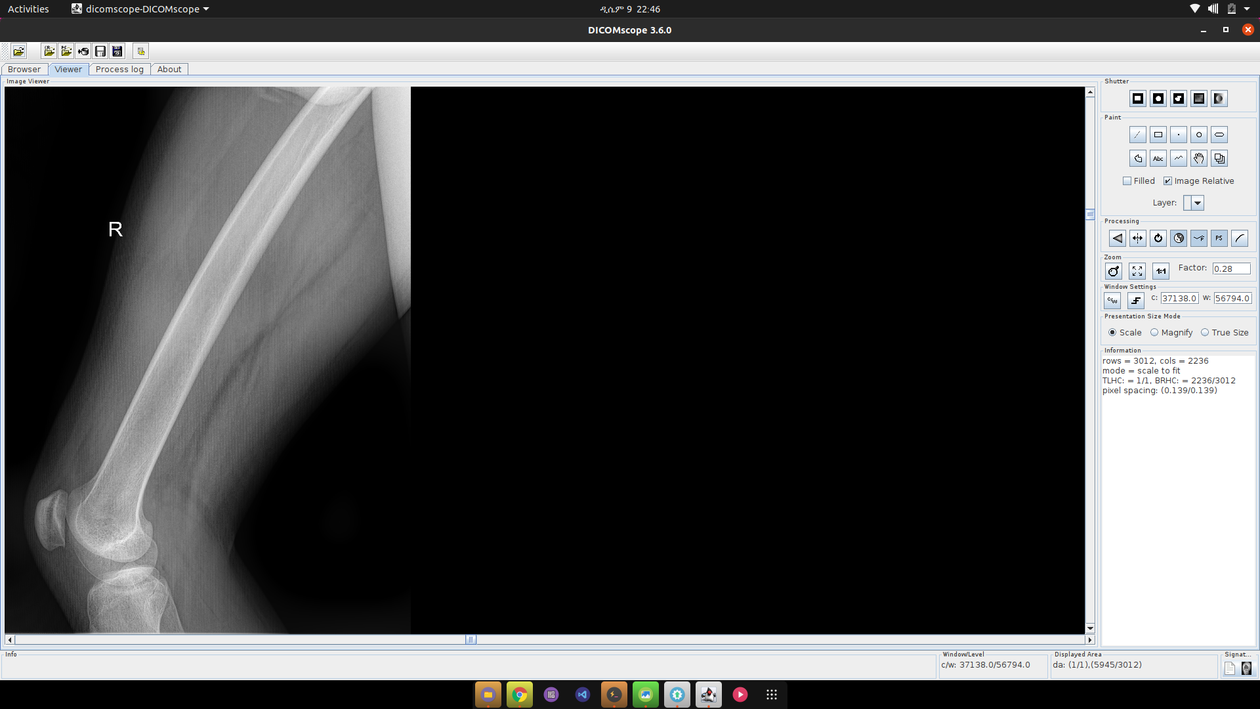1260x709 pixels.
Task: Click the window width W value field
Action: click(x=1232, y=298)
